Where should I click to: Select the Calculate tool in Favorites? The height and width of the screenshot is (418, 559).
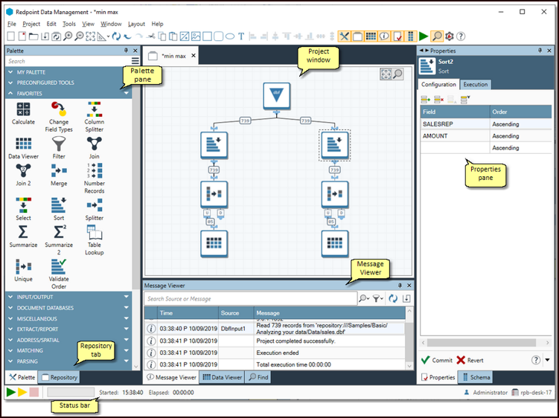[x=23, y=112]
